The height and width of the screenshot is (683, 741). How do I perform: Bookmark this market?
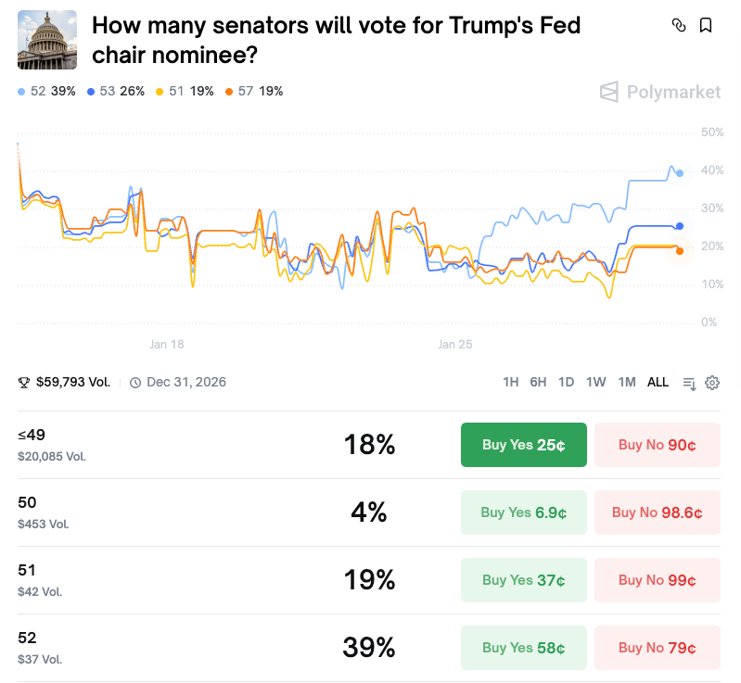pos(706,26)
